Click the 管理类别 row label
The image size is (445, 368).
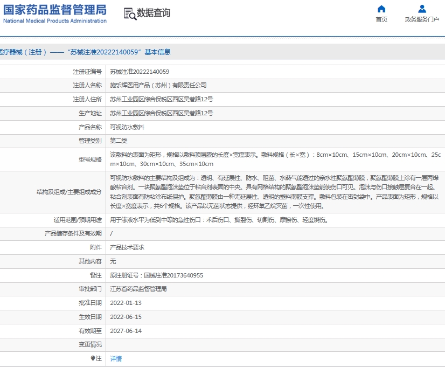click(90, 141)
